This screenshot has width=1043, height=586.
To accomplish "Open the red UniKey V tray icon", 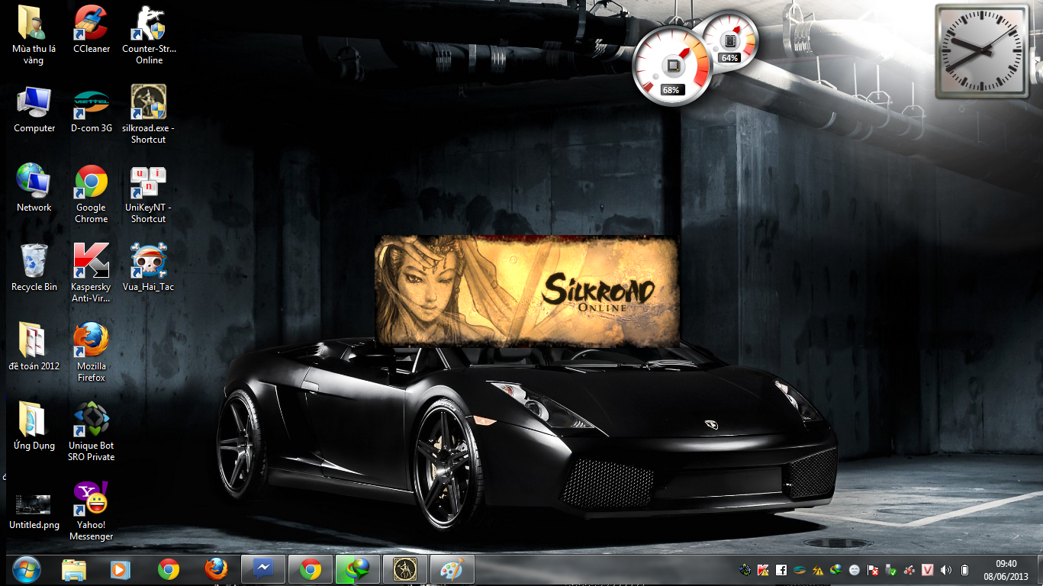I will (928, 569).
